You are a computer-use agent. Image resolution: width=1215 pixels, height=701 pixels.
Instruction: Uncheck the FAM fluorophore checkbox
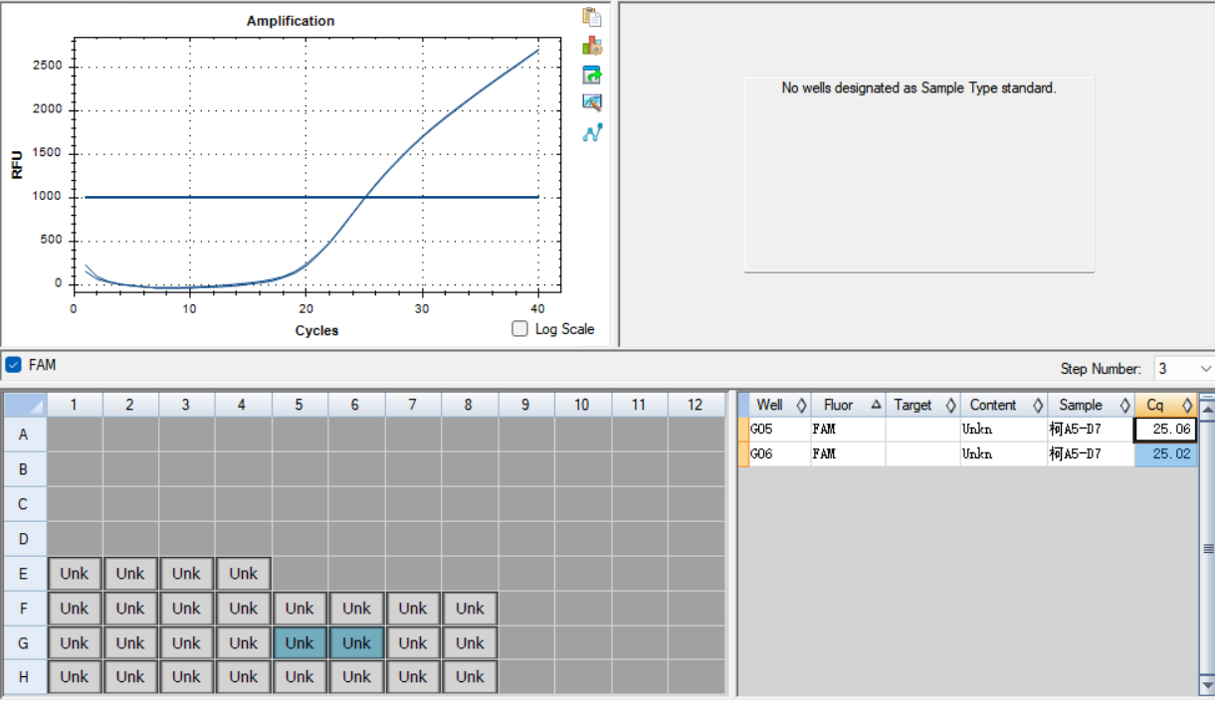coord(13,365)
